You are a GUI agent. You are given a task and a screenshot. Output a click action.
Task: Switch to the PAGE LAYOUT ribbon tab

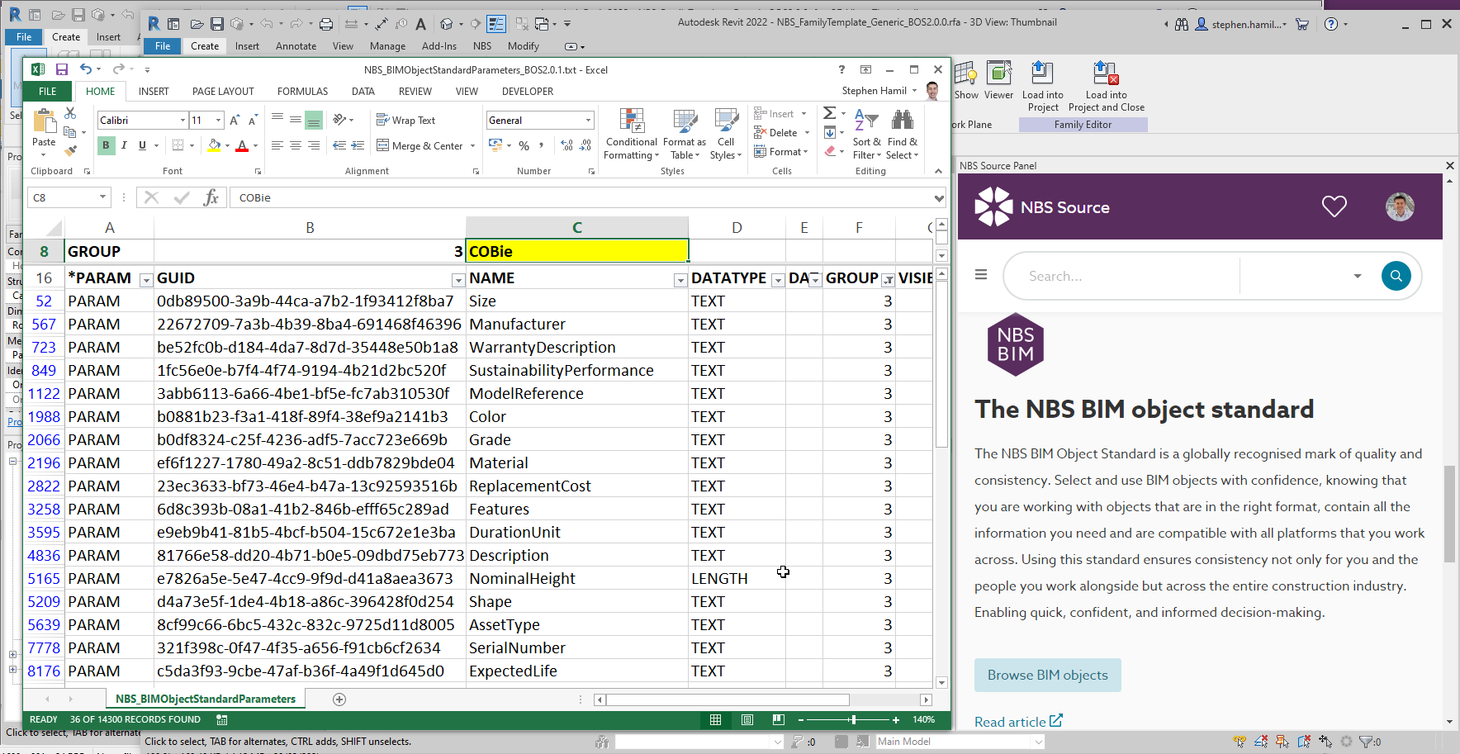click(223, 92)
